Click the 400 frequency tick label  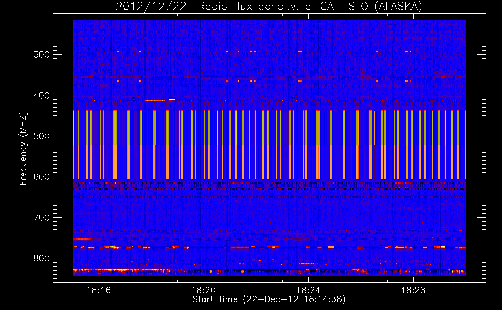coord(42,95)
